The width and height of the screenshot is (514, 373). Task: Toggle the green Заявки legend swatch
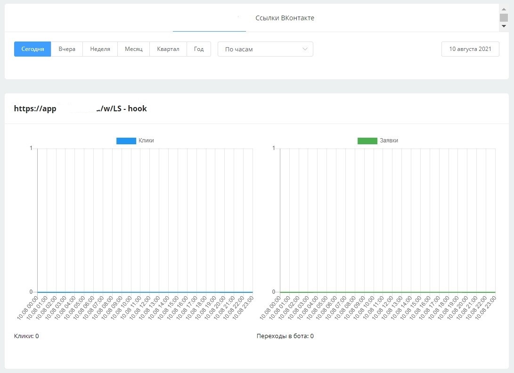pos(367,141)
